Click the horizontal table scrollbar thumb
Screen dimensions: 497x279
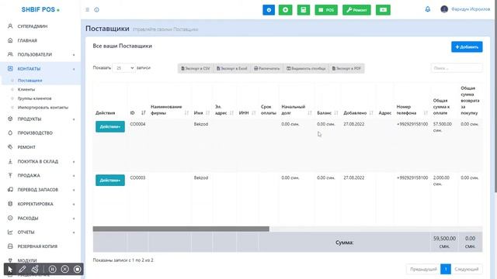pyautogui.click(x=181, y=229)
